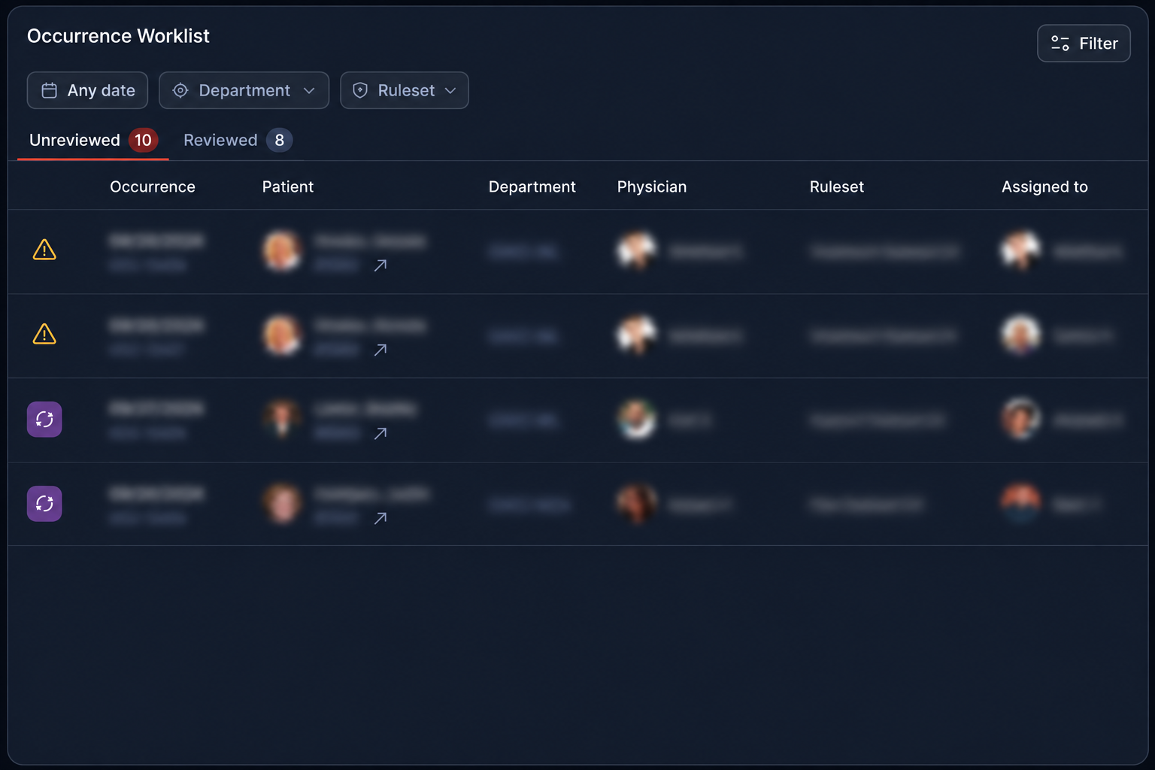Viewport: 1155px width, 770px height.
Task: Click the second row physician avatar
Action: [637, 335]
